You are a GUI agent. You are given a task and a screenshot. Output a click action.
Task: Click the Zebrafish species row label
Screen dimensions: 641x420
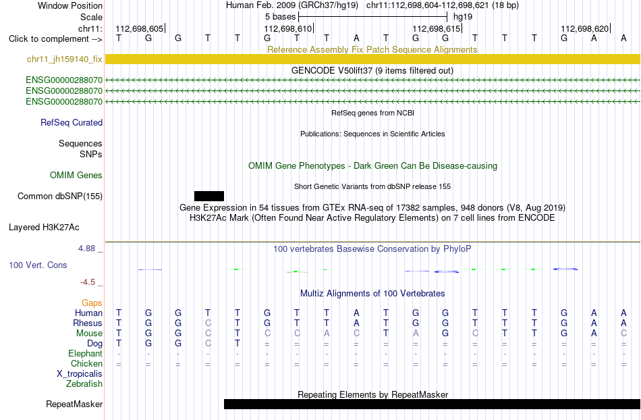click(x=84, y=384)
